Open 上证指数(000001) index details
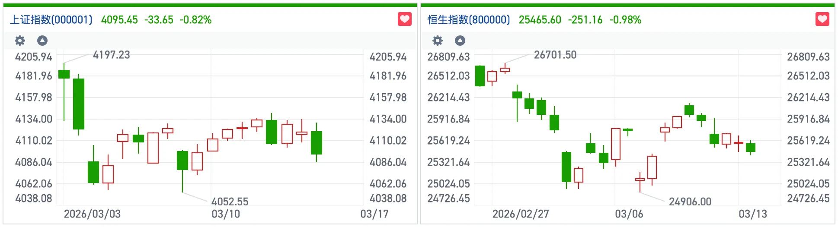This screenshot has width=838, height=227. 51,20
